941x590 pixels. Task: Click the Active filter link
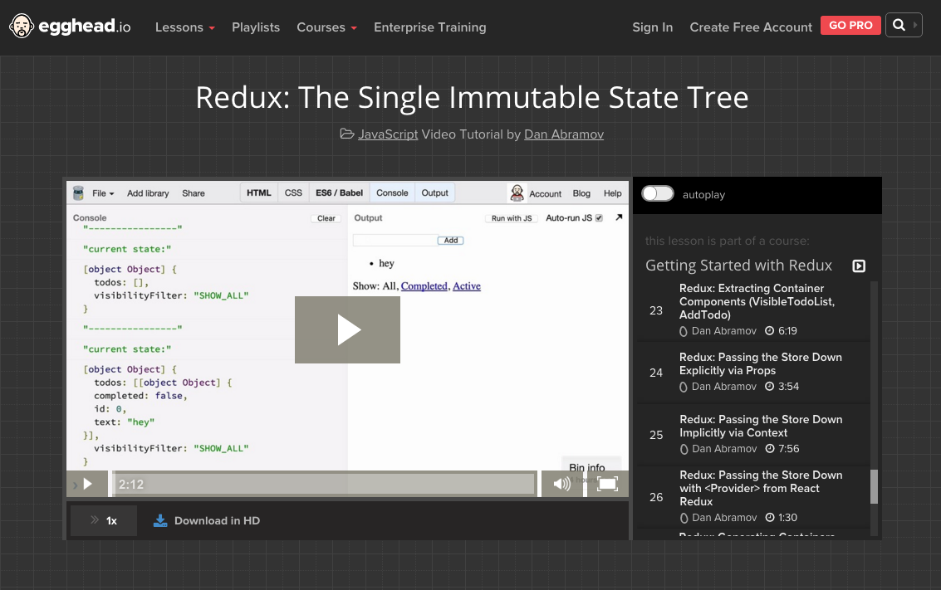[466, 286]
